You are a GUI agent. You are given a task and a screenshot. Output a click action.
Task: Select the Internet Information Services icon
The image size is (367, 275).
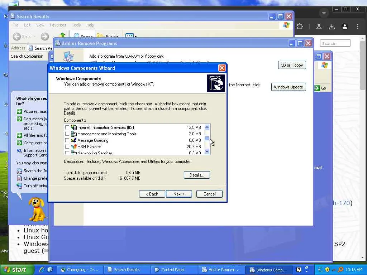point(74,127)
